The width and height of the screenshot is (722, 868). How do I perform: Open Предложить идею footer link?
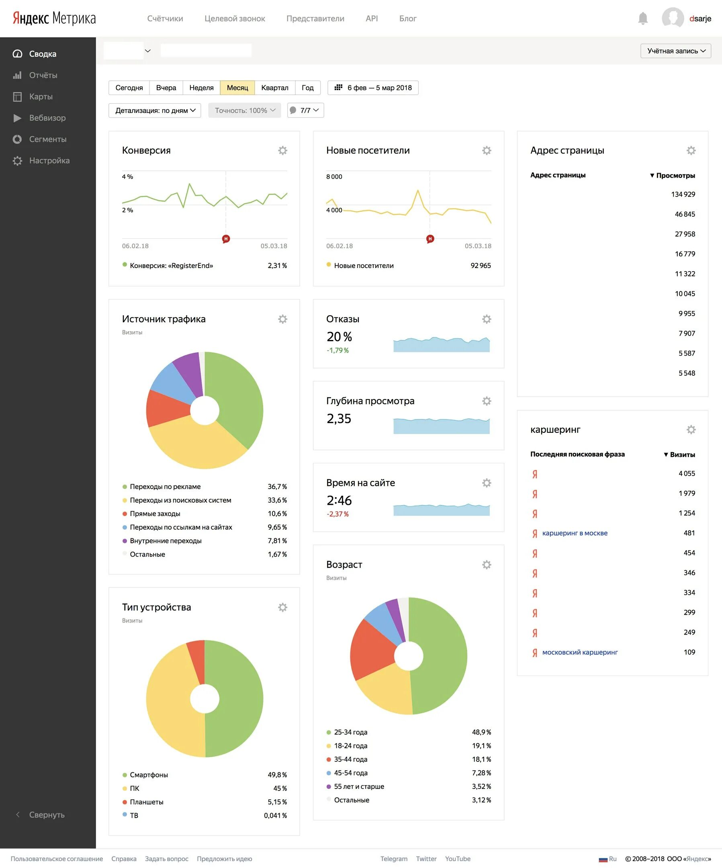pos(225,859)
